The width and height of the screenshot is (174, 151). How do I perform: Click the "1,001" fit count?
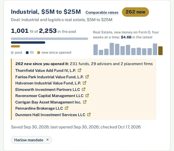pos(20,31)
